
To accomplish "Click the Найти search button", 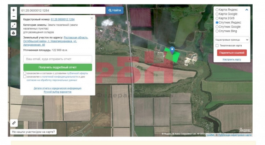I will [115, 11].
